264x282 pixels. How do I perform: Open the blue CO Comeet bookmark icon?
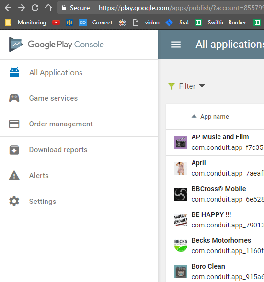pyautogui.click(x=83, y=23)
